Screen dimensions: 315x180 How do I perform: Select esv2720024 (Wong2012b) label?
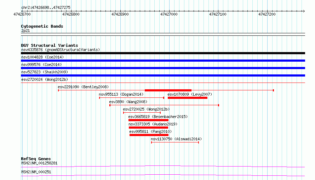pos(45,79)
